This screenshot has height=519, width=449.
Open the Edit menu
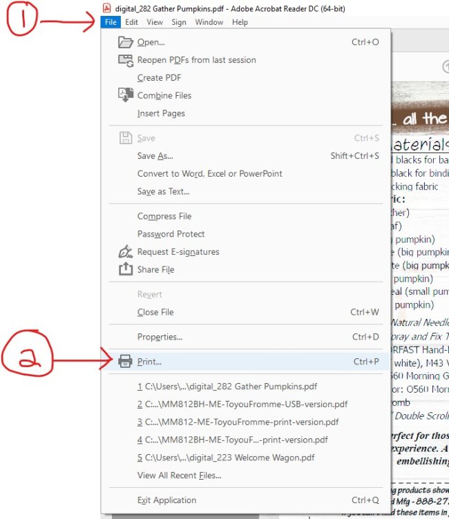tap(131, 22)
